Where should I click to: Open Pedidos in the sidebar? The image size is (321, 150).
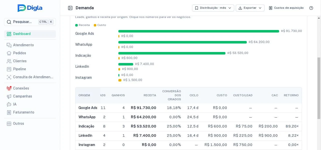[x=30, y=53]
